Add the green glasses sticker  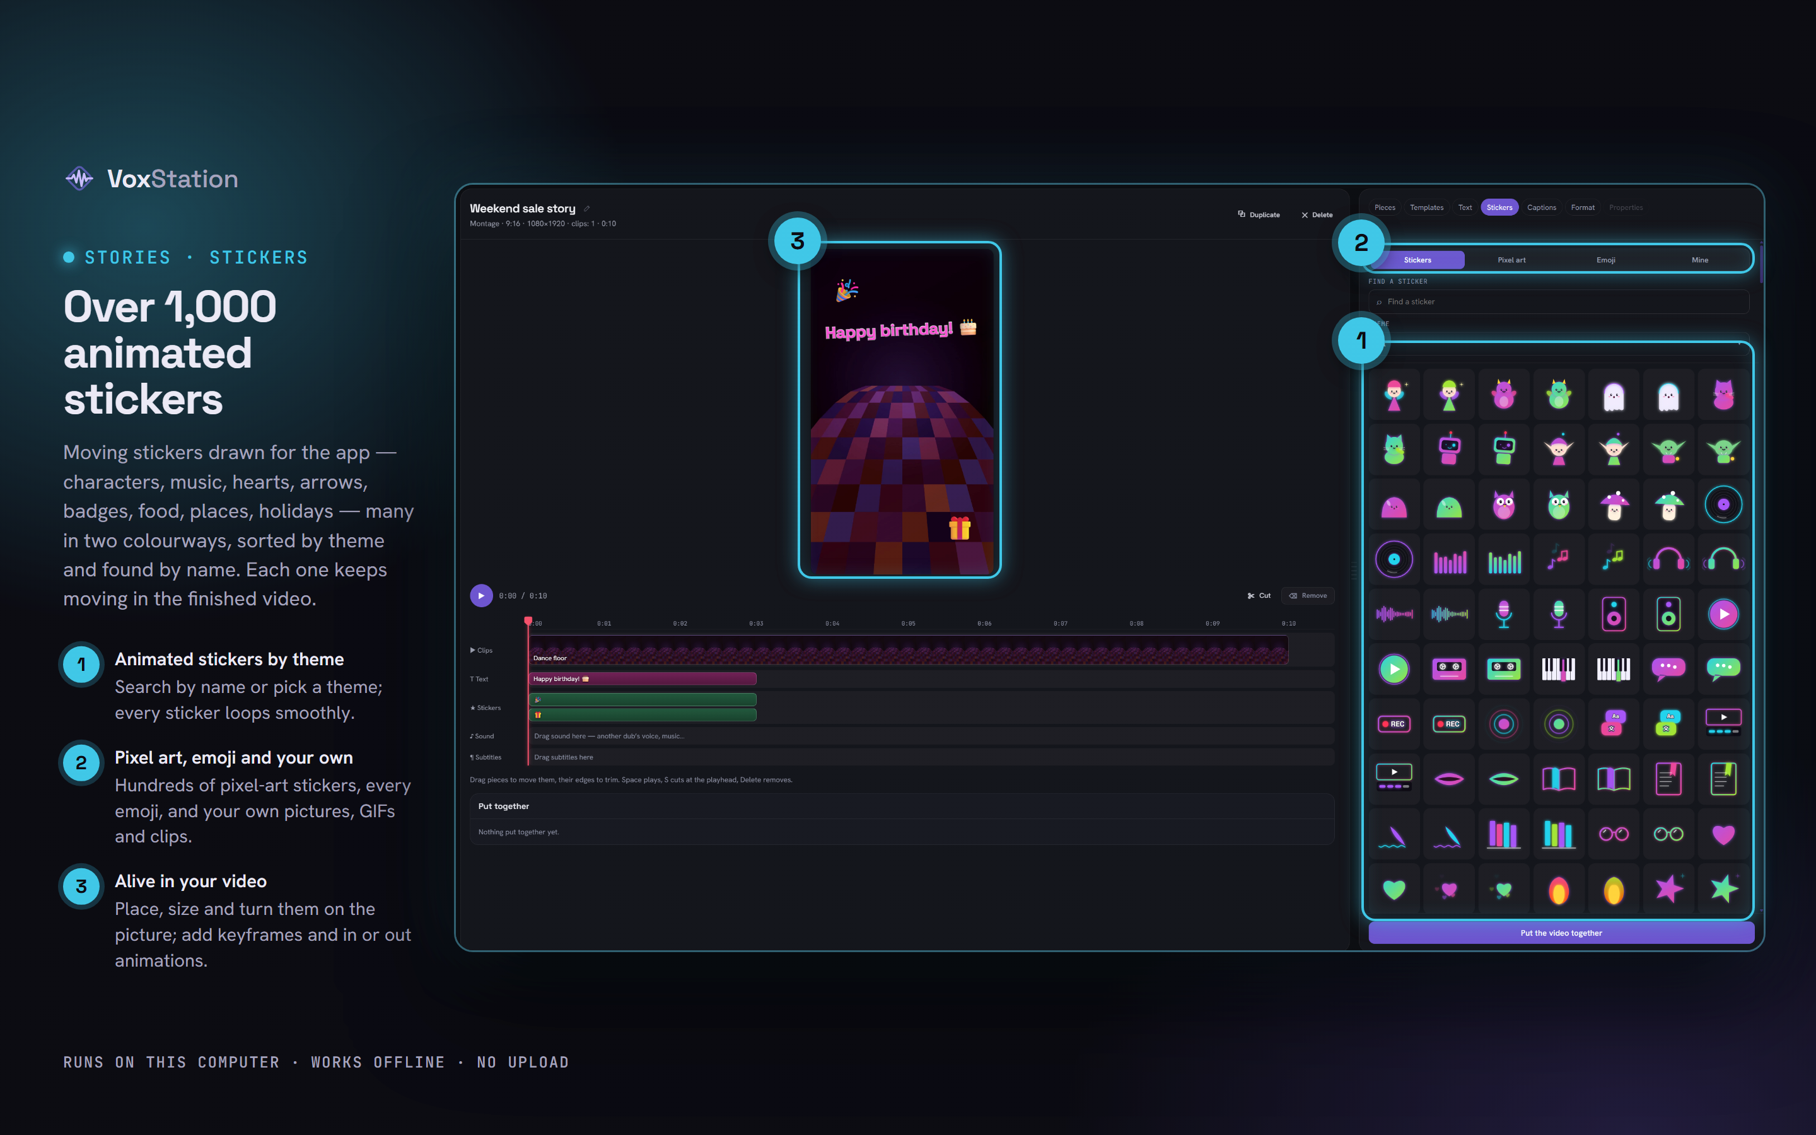coord(1668,834)
